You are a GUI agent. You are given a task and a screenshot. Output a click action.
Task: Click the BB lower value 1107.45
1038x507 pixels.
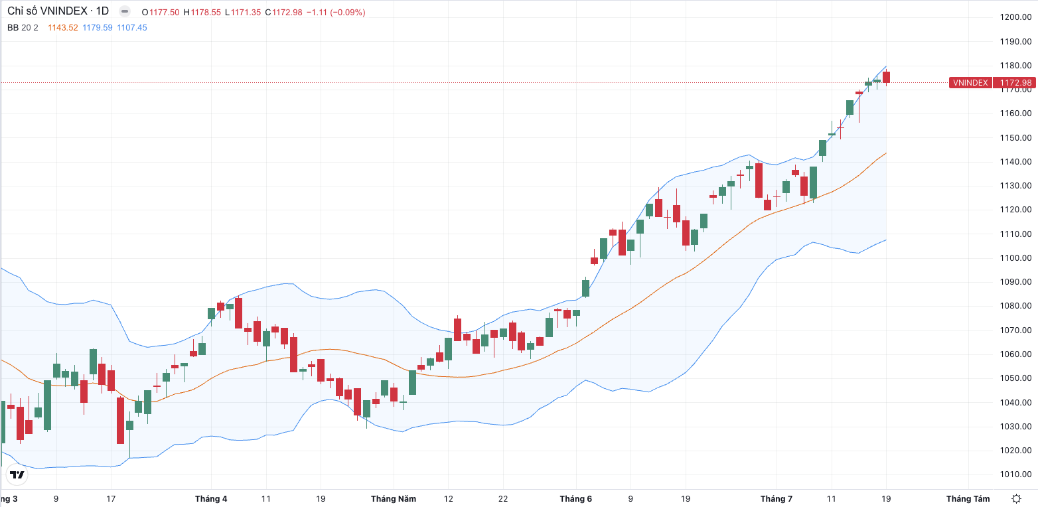tap(132, 27)
